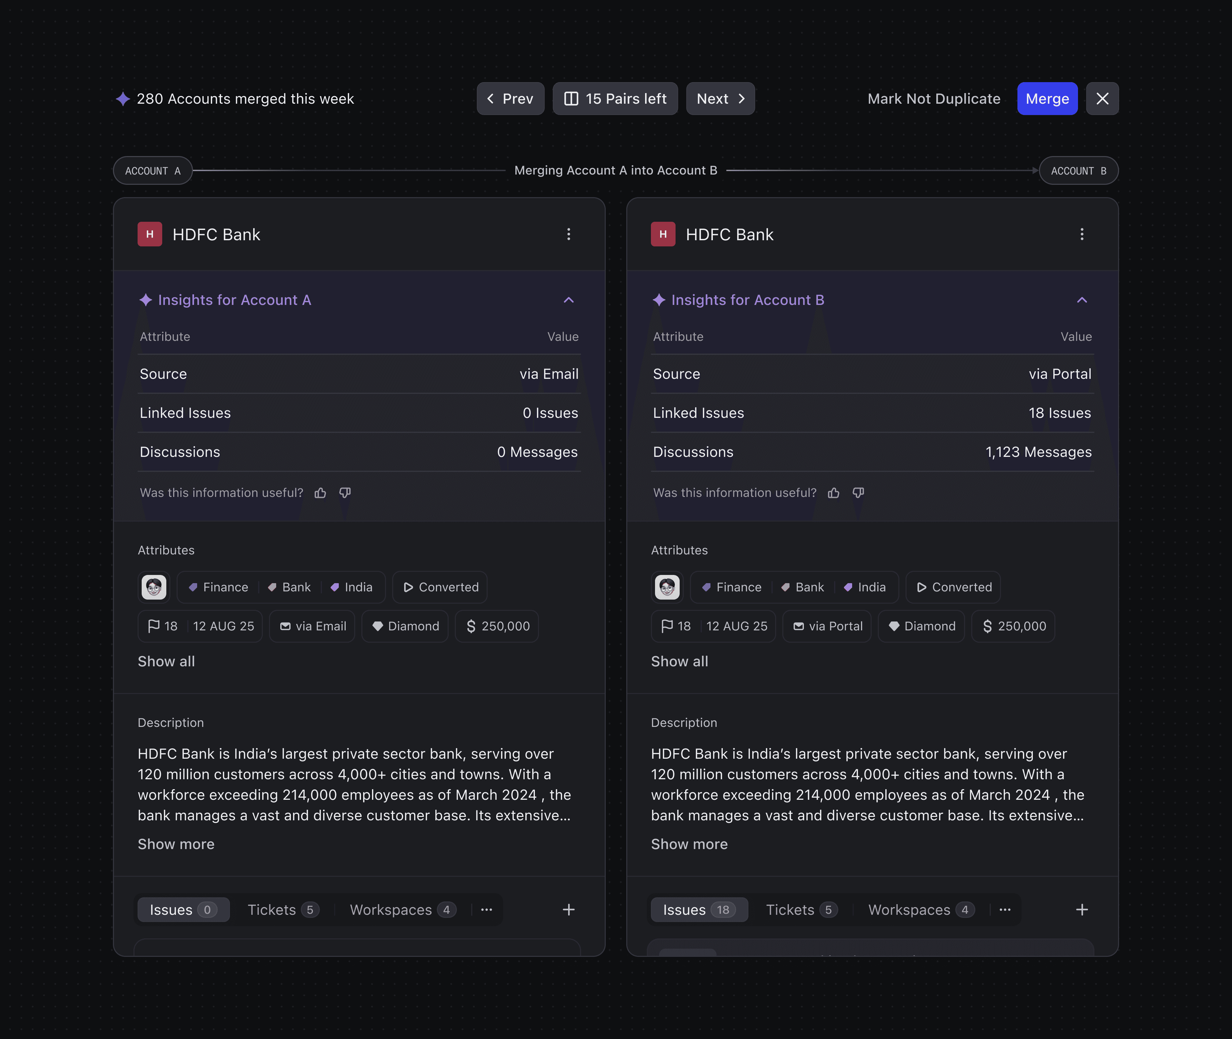Viewport: 1232px width, 1039px height.
Task: Add new tab with plus in Account A
Action: coord(568,909)
